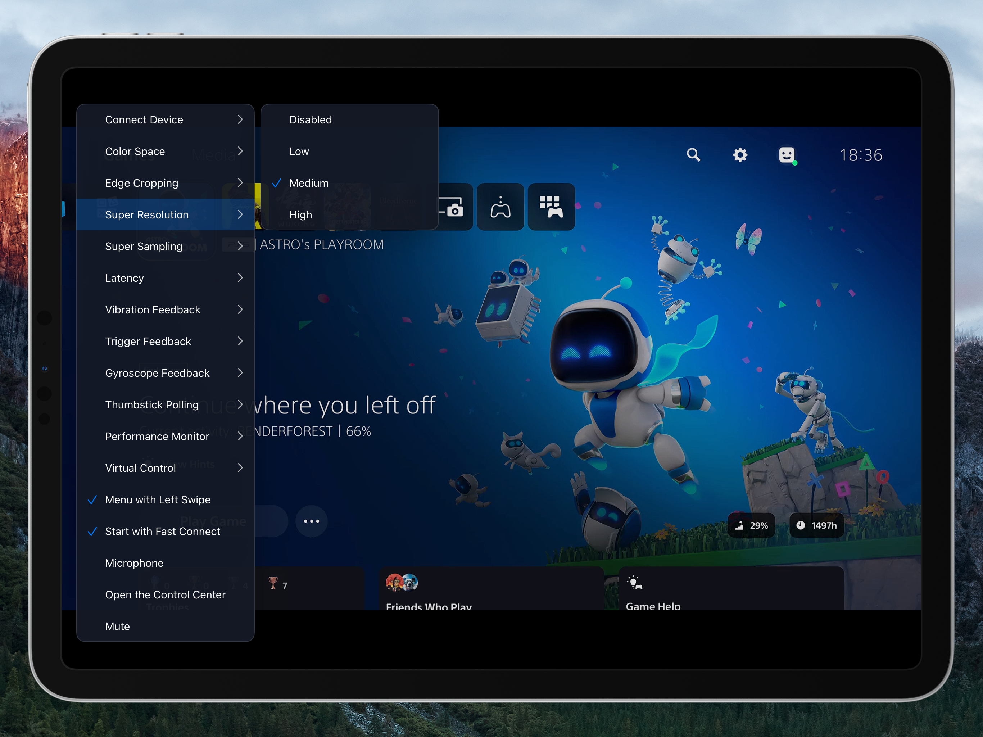Open the Friends Who Play card
The width and height of the screenshot is (983, 737).
[491, 588]
